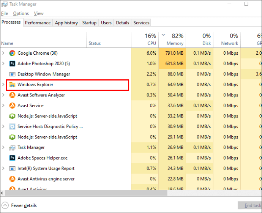Viewport: 262px width, 213px height.
Task: Switch to the App history tab
Action: (66, 23)
